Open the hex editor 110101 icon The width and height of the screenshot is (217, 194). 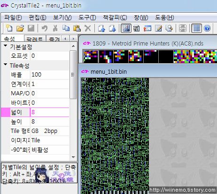pos(136,28)
